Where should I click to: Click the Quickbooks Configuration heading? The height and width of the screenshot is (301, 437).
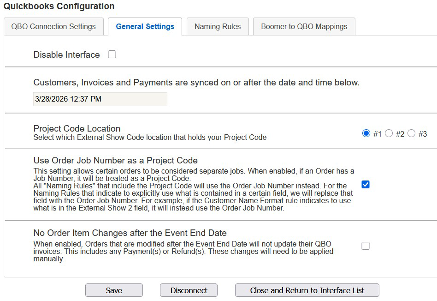[59, 6]
